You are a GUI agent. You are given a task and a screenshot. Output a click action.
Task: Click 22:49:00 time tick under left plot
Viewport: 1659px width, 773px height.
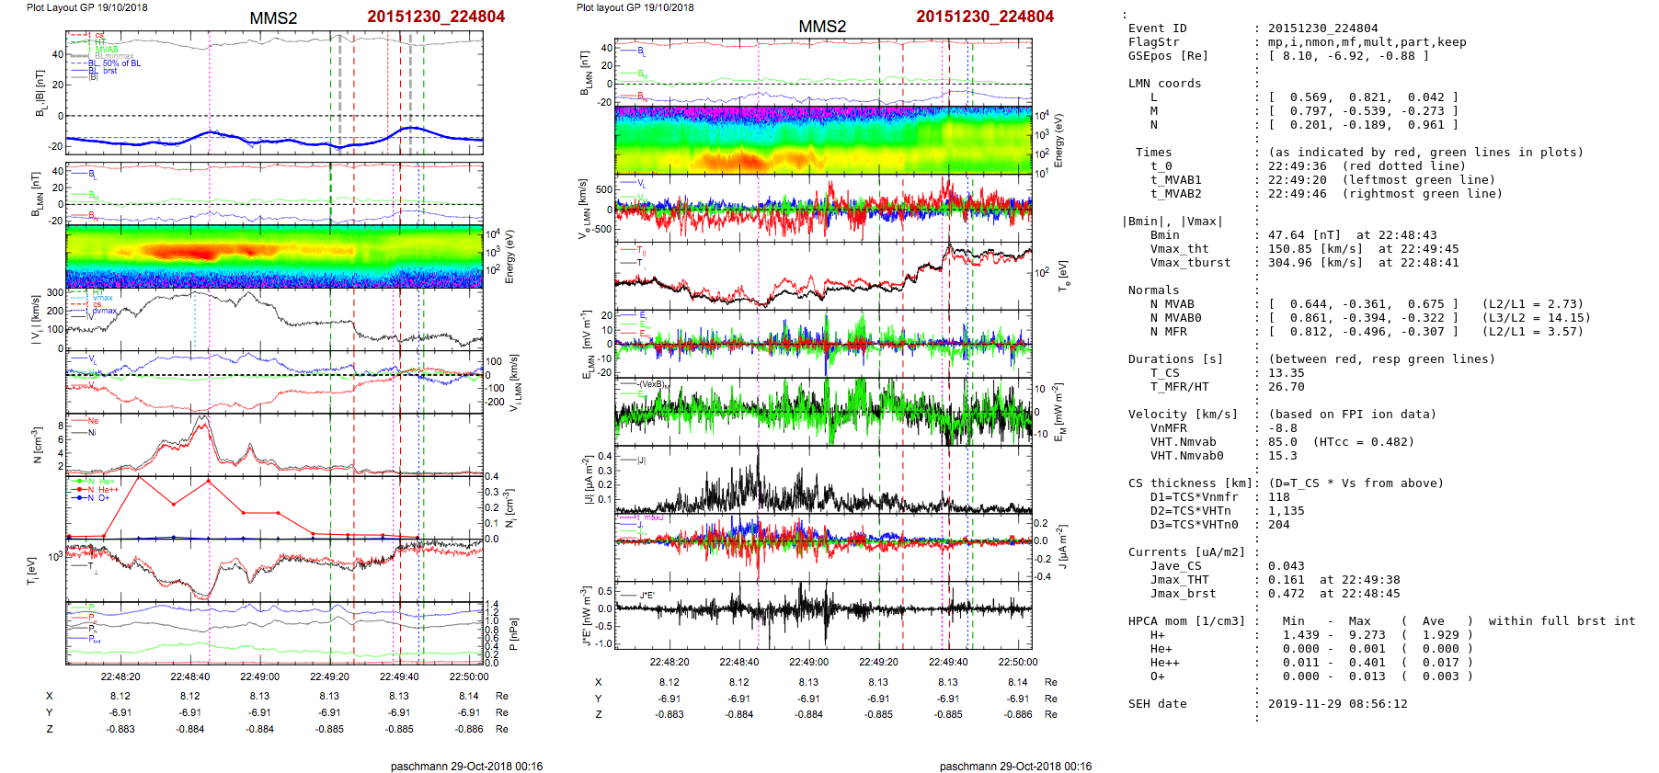click(x=259, y=676)
